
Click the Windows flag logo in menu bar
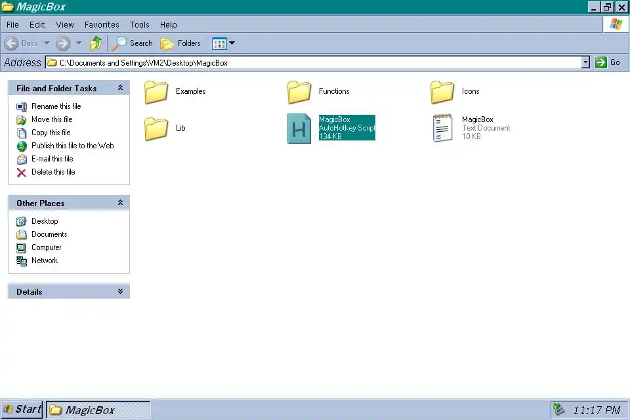point(616,24)
